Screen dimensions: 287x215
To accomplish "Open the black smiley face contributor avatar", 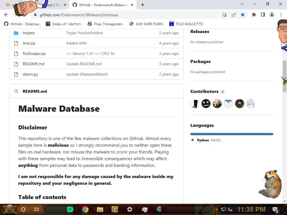I will pos(206,104).
